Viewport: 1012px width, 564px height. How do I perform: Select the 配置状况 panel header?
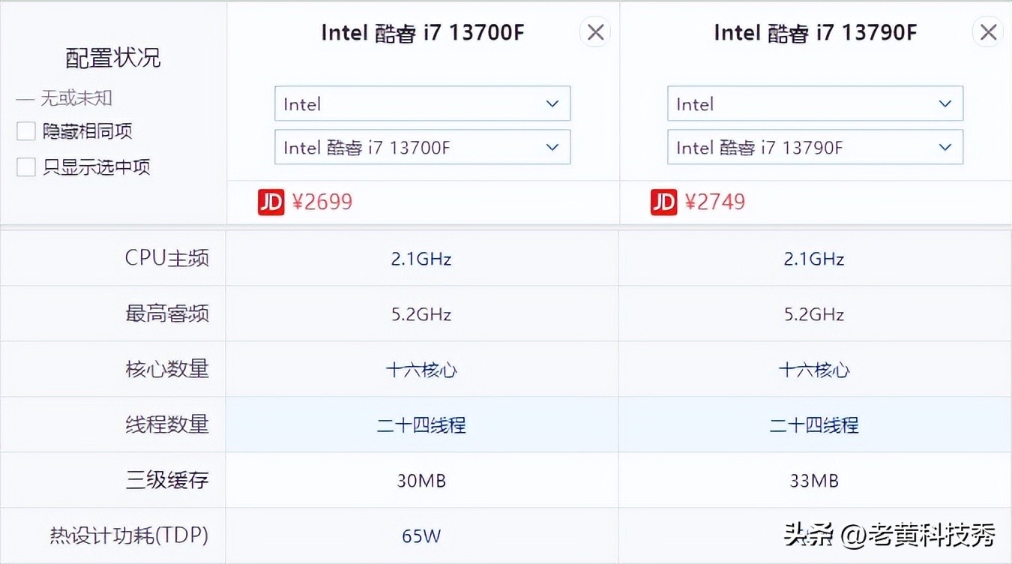point(112,57)
